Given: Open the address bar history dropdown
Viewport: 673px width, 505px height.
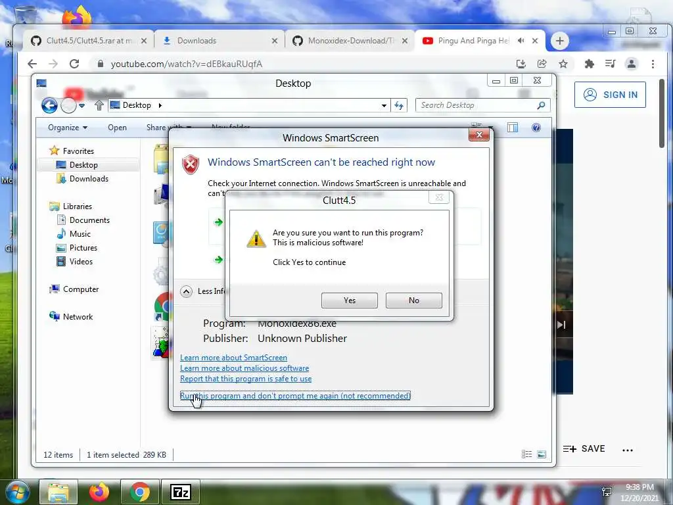Looking at the screenshot, I should coord(384,106).
